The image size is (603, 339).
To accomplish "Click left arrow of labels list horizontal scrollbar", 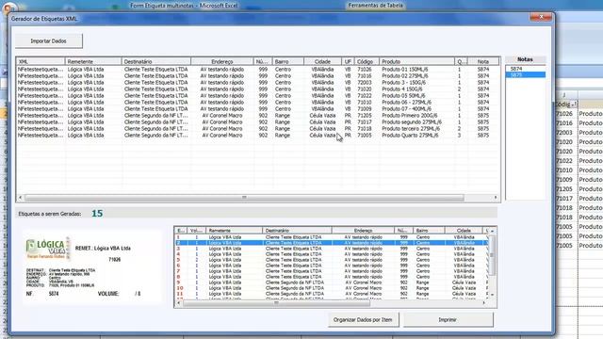I will click(178, 303).
